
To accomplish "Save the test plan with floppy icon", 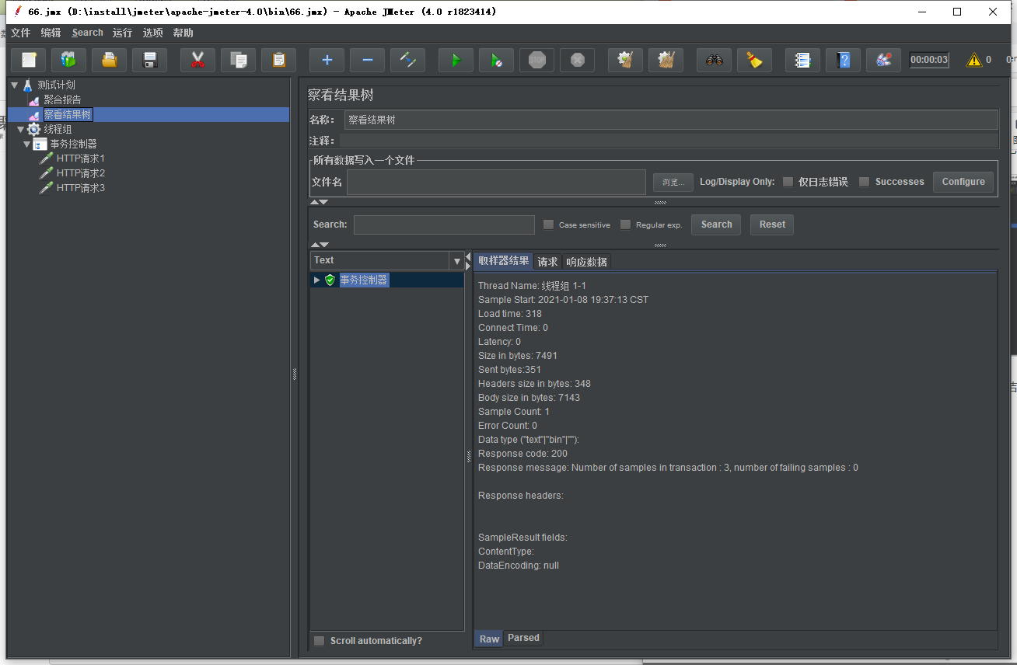I will (x=150, y=60).
